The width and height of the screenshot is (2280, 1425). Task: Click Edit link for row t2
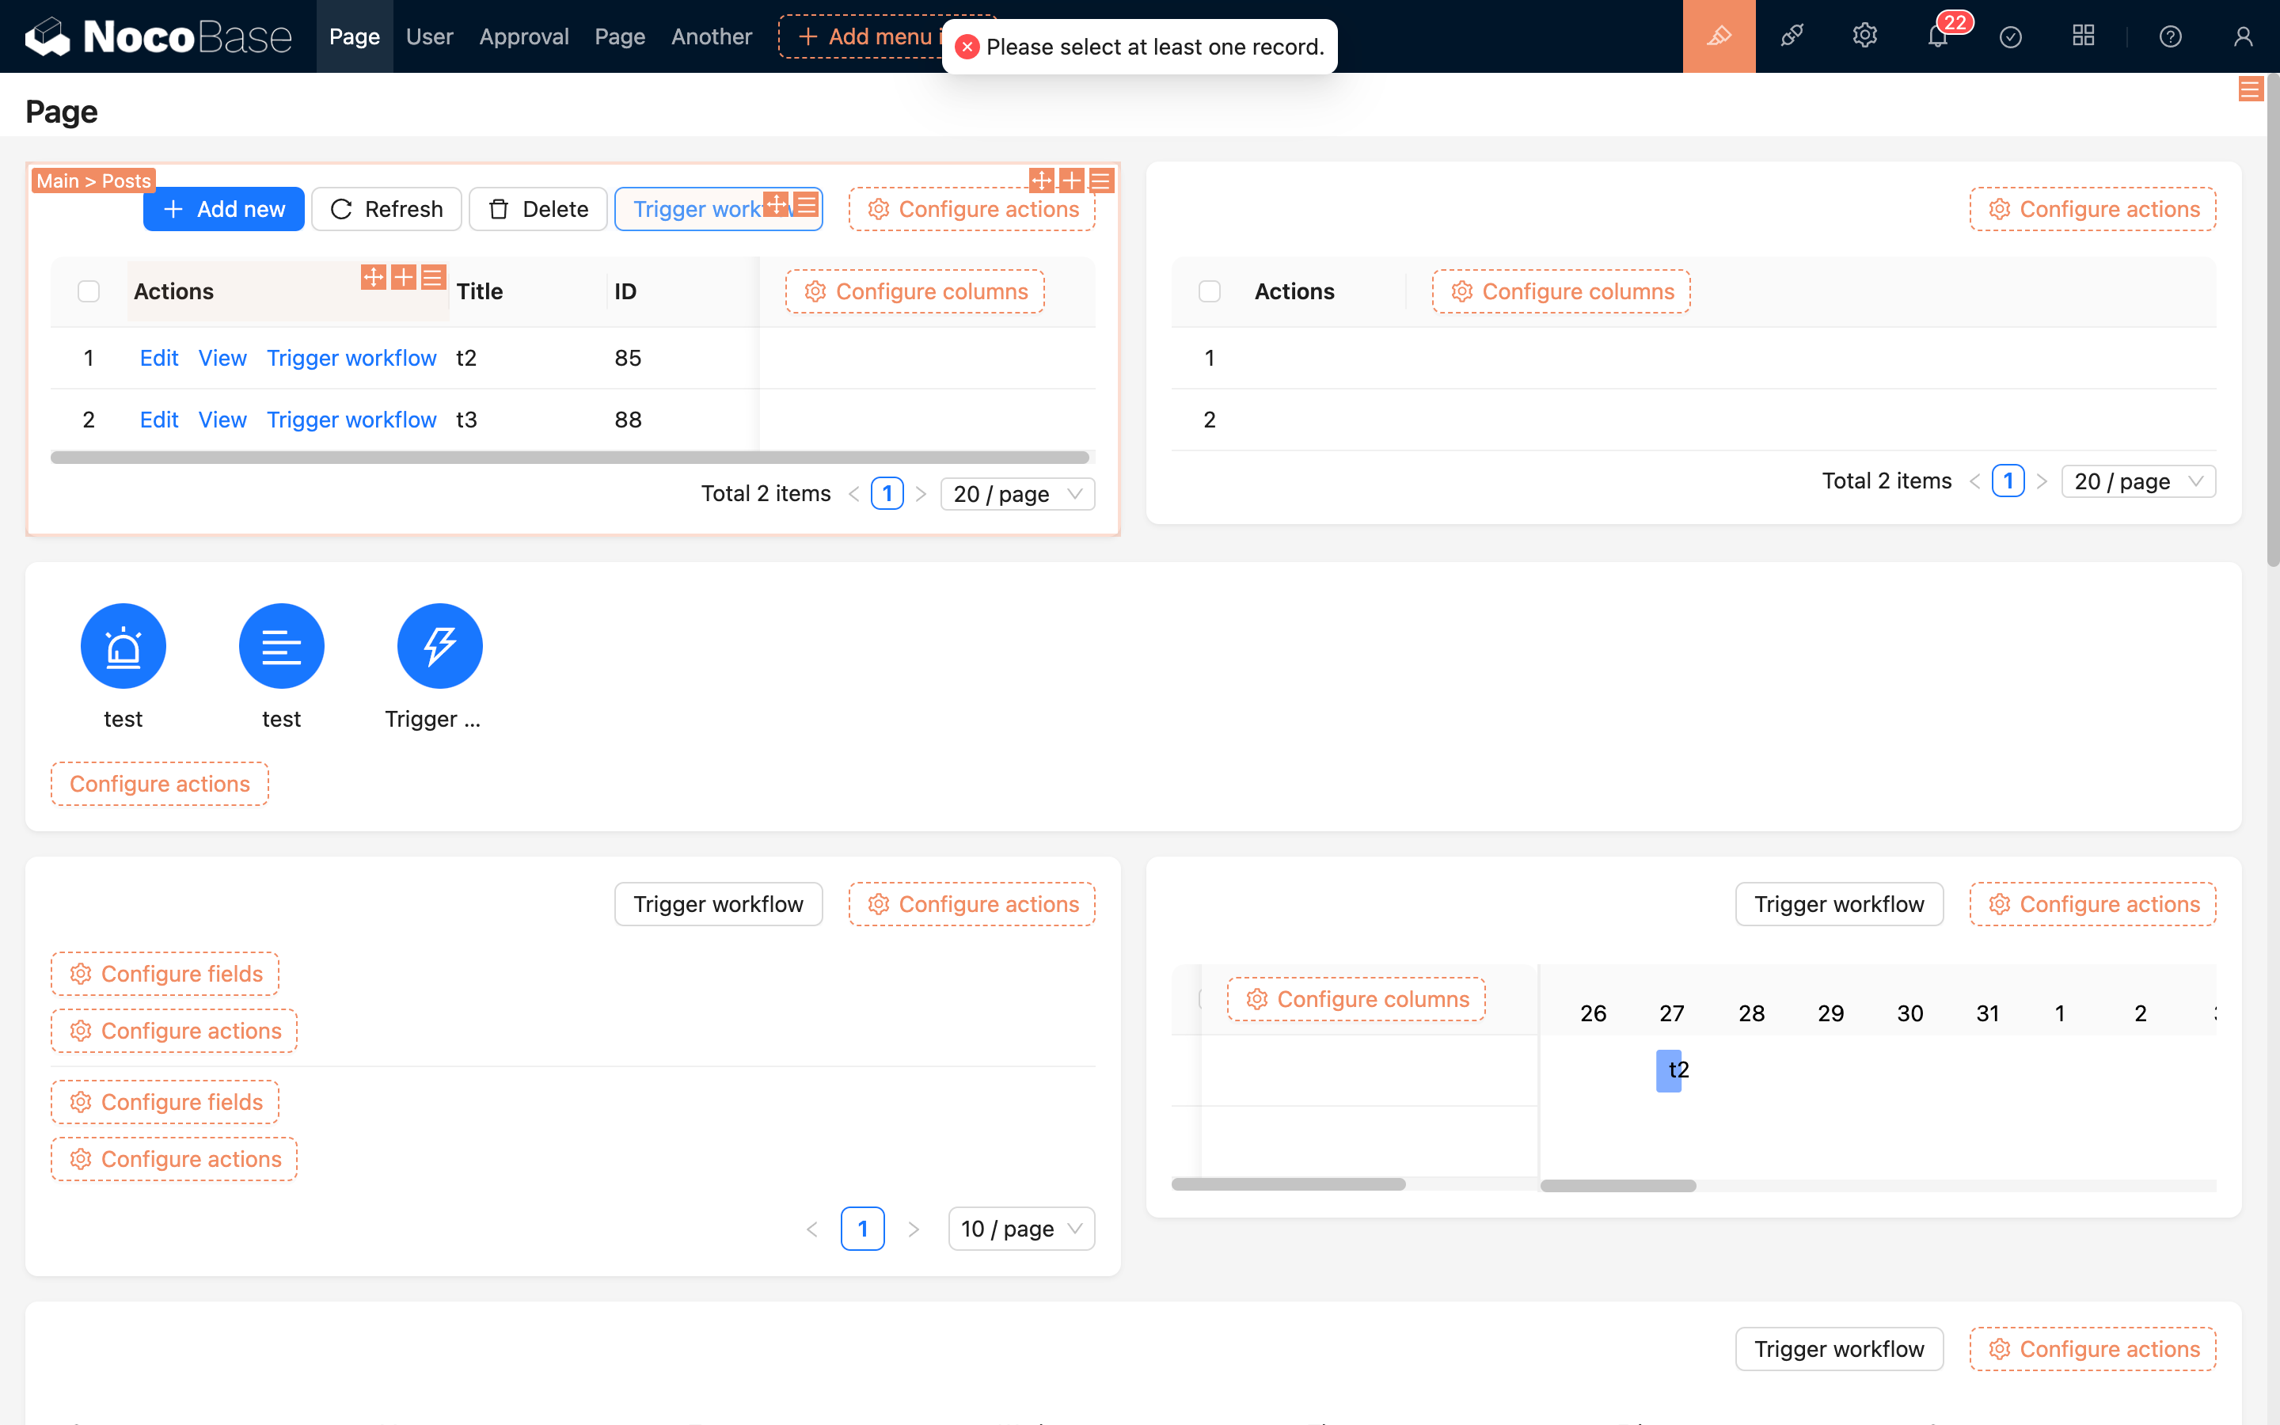[x=158, y=358]
